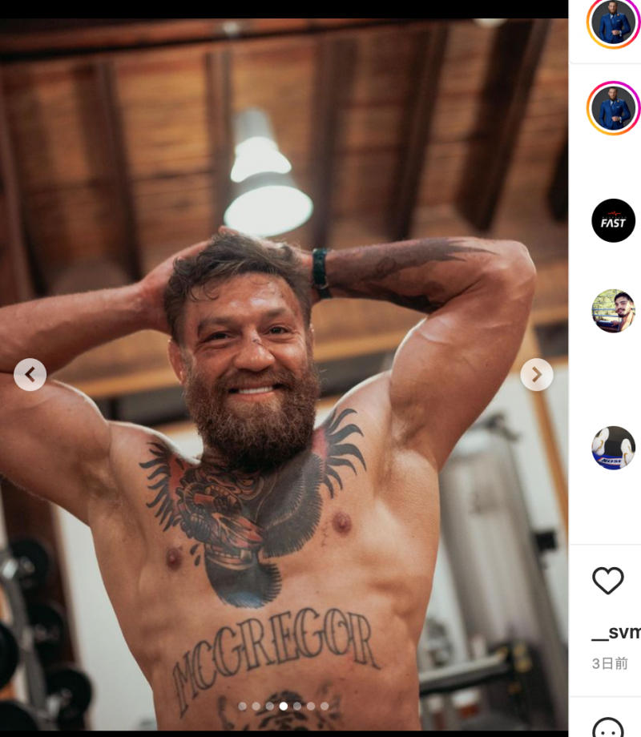Image resolution: width=641 pixels, height=737 pixels.
Task: Open the bearded man in cap avatar
Action: (x=613, y=311)
